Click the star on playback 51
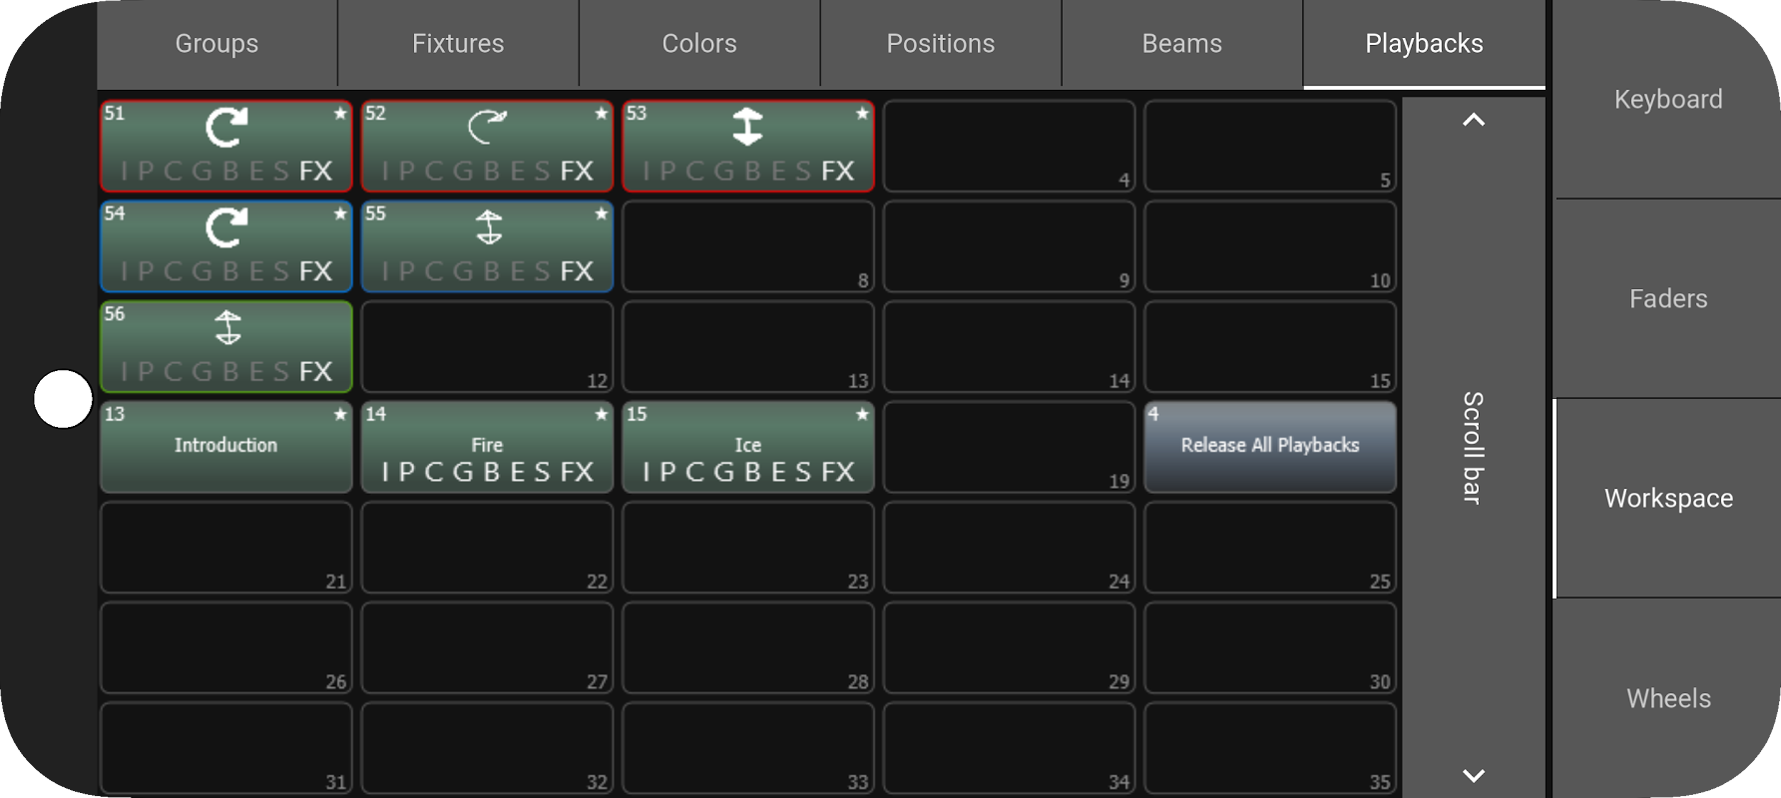1781x798 pixels. (x=340, y=114)
